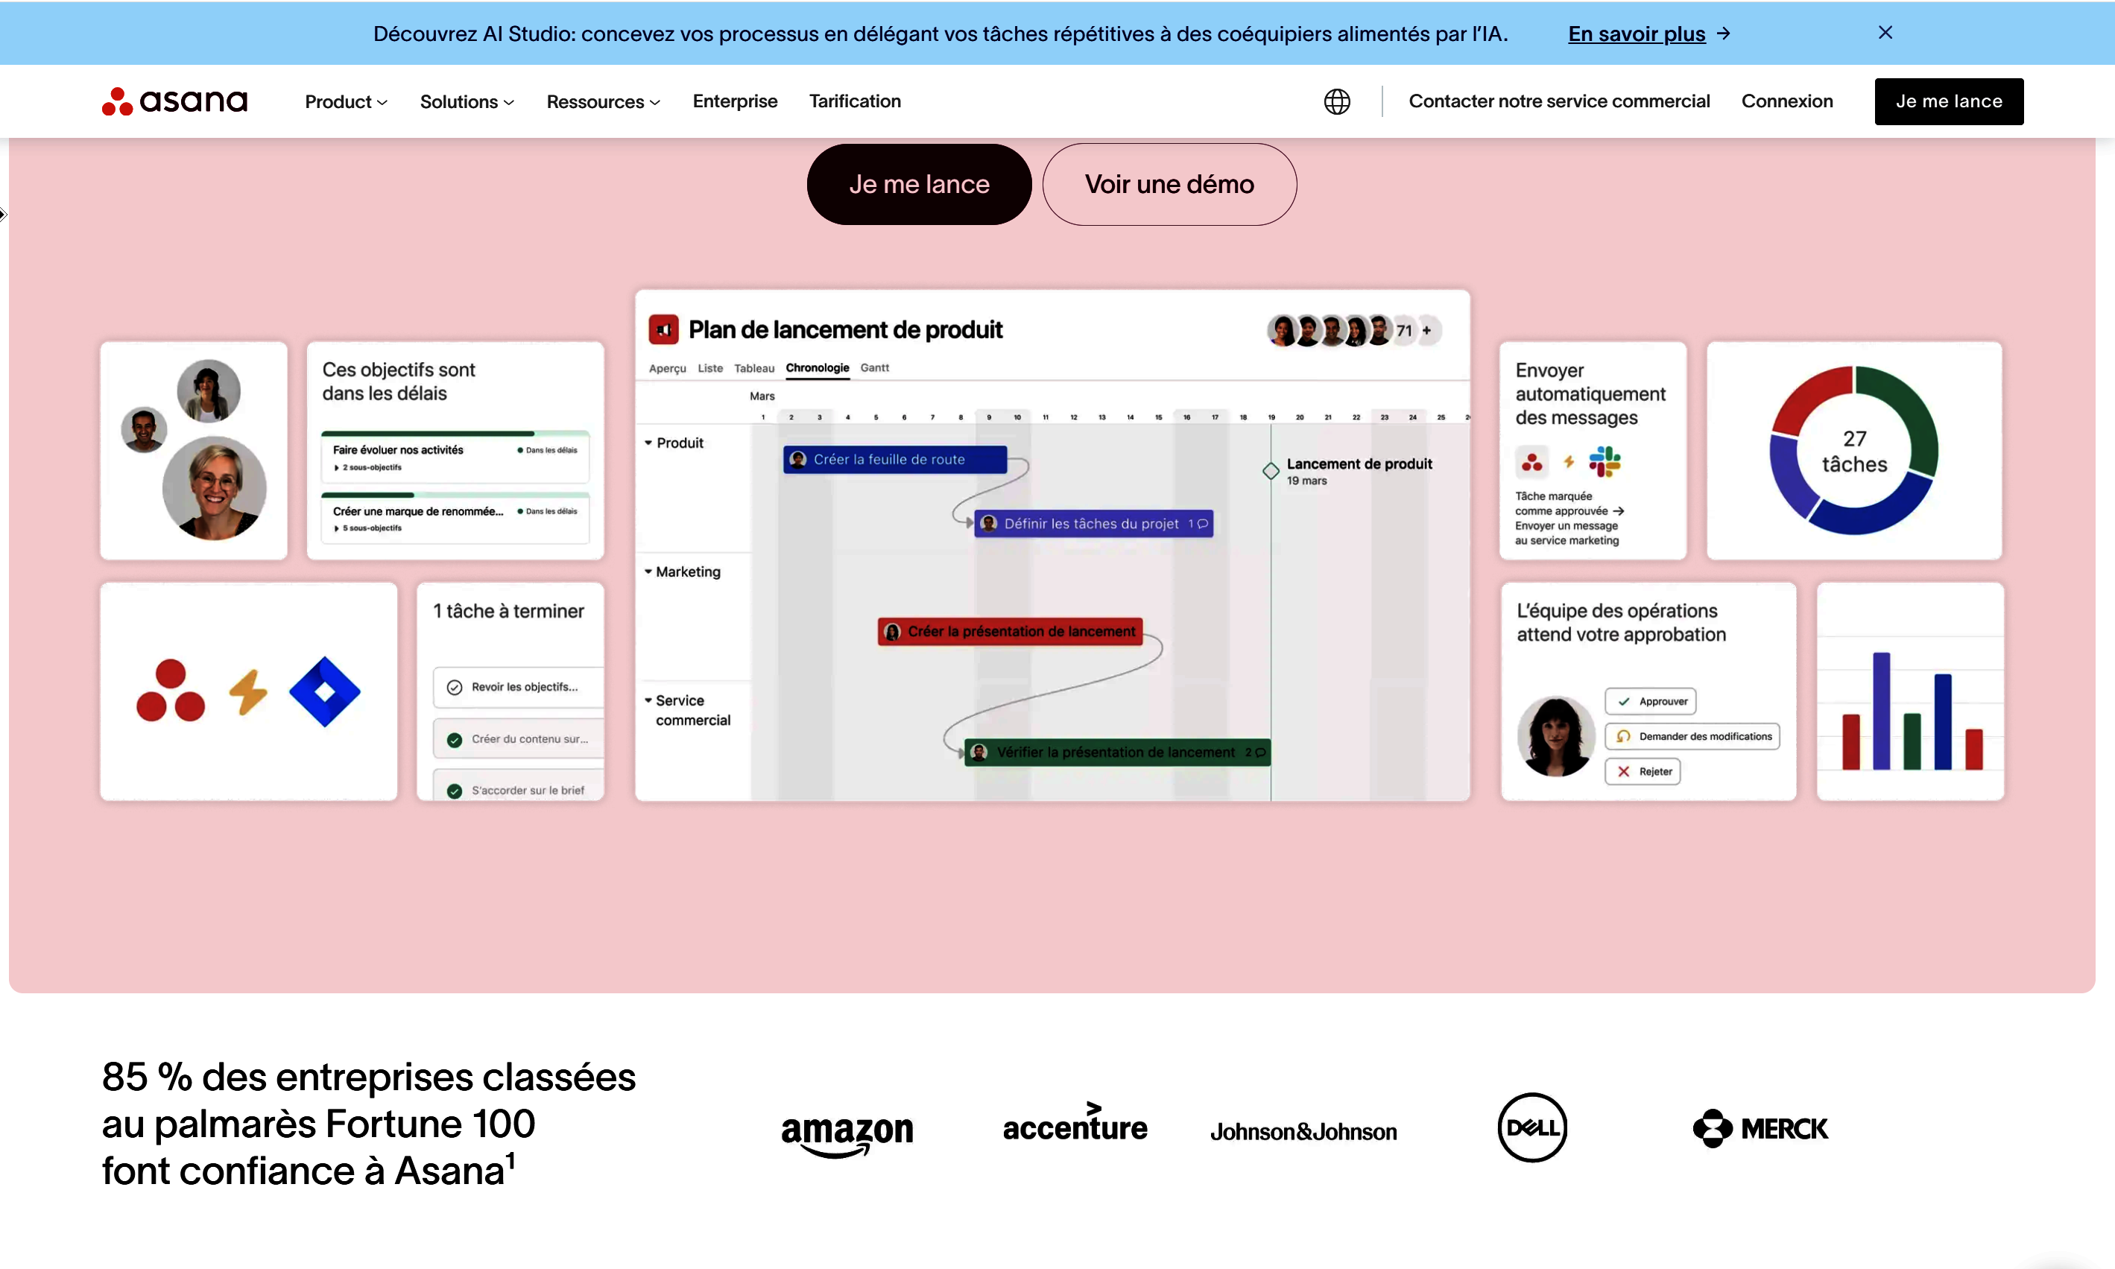Expand the Solutions navigation dropdown

pos(466,102)
